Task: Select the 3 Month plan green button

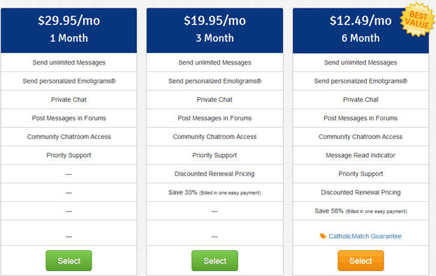Action: point(215,261)
